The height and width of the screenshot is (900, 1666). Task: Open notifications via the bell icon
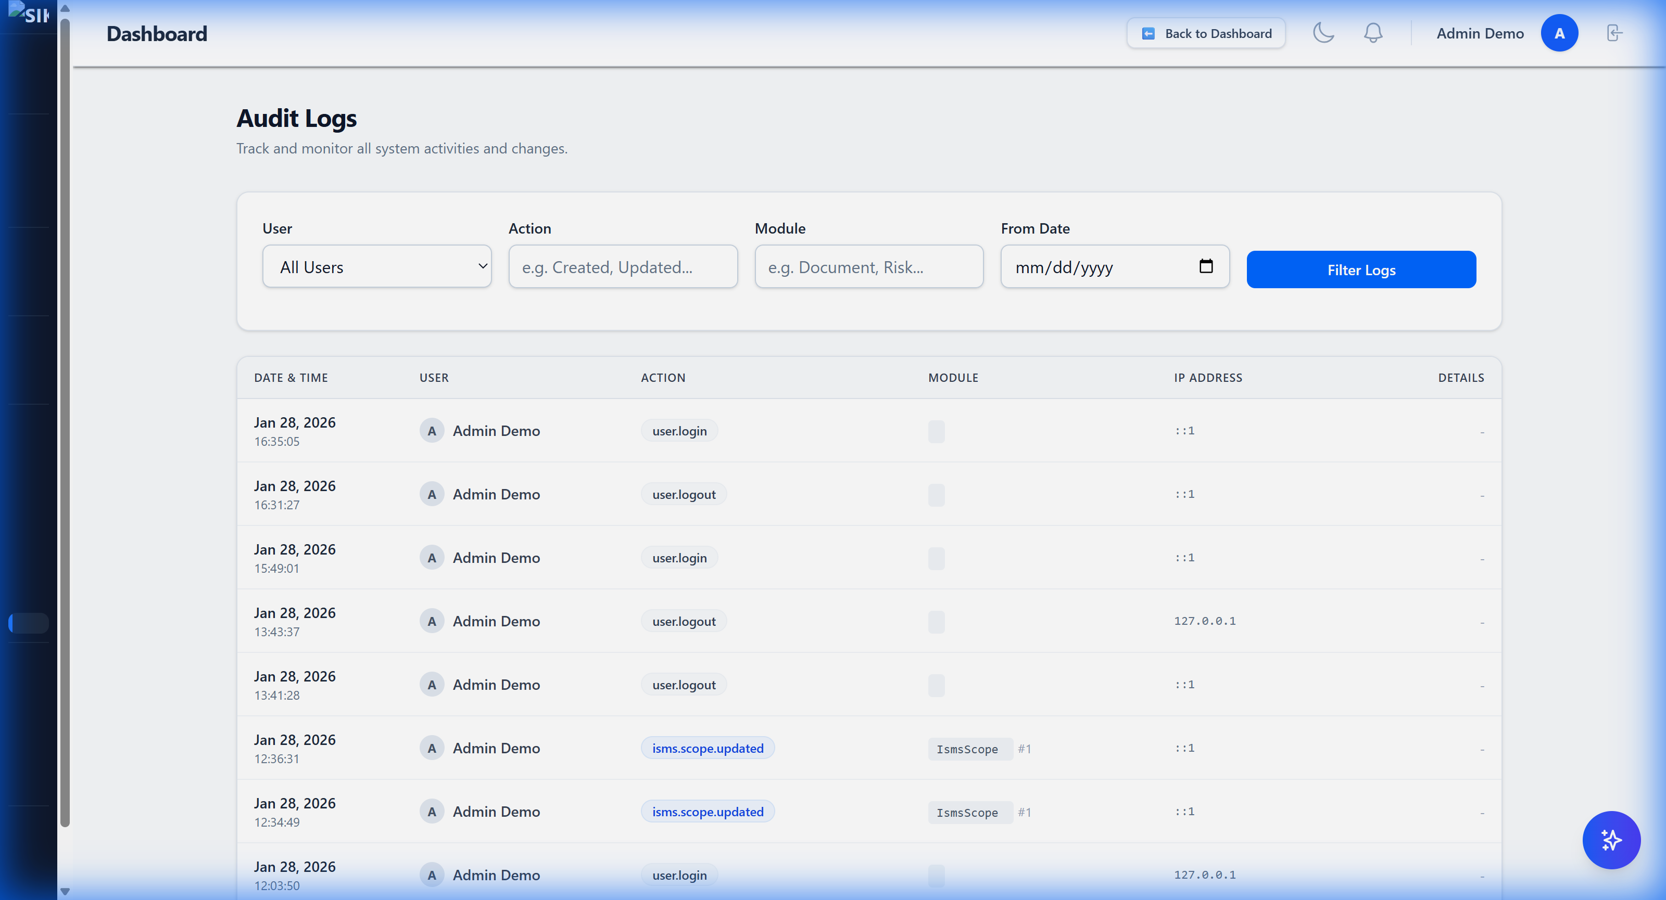(1373, 33)
